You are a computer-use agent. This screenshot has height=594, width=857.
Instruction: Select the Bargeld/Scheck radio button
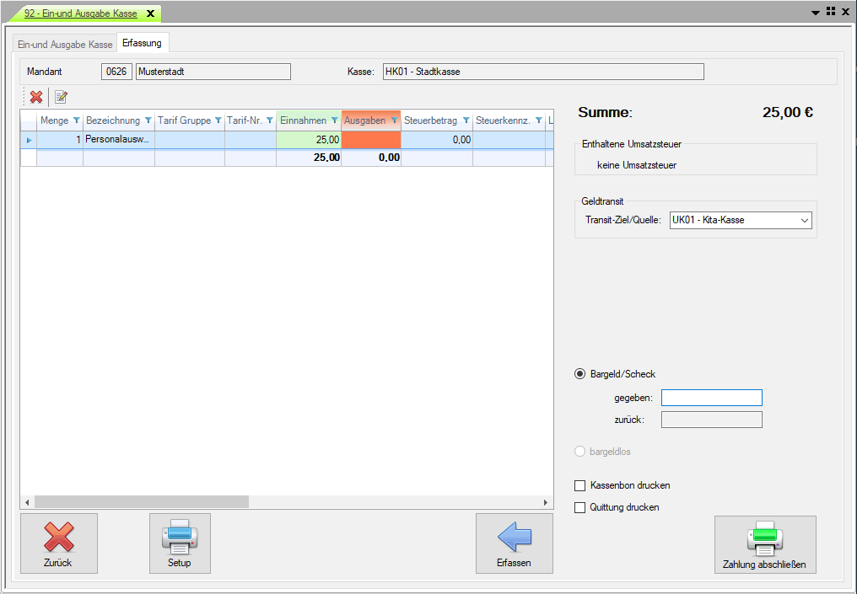579,374
